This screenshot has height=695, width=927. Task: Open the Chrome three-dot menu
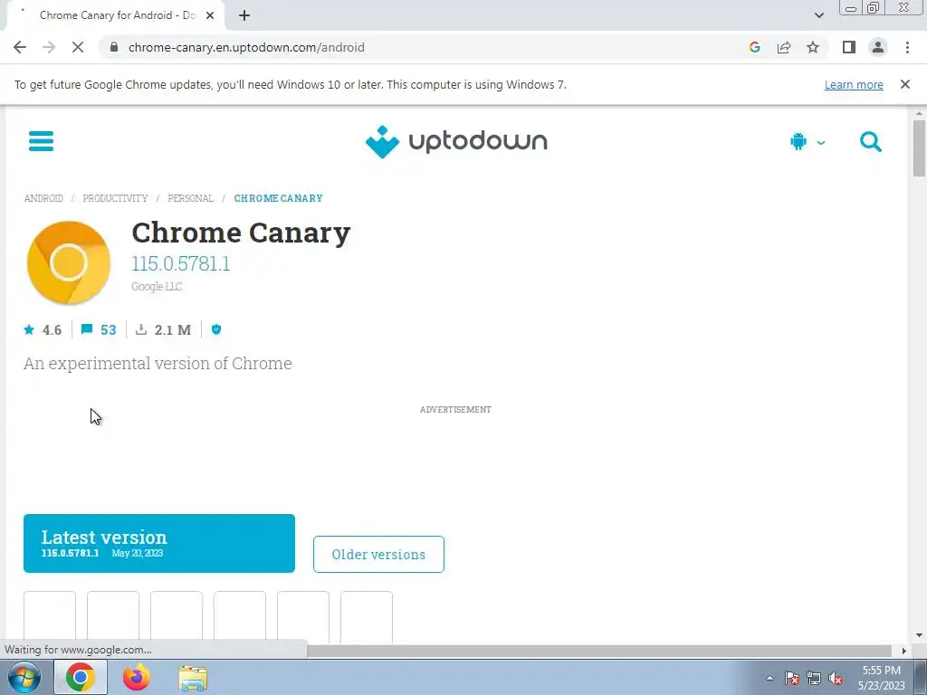[x=907, y=47]
